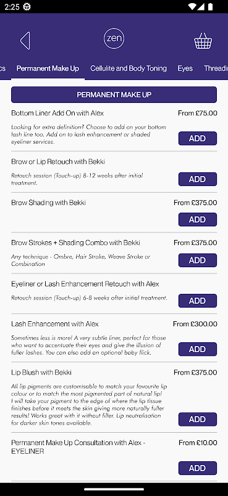Tap the settings gear in status bar
The image size is (228, 496).
(27, 7)
